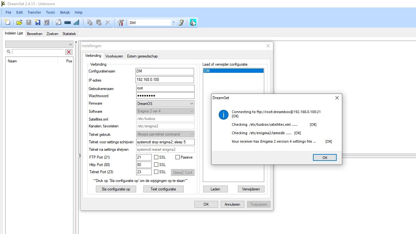Screen dimensions: 416x234
Task: Click the Wachtwoord password field
Action: tap(165, 95)
